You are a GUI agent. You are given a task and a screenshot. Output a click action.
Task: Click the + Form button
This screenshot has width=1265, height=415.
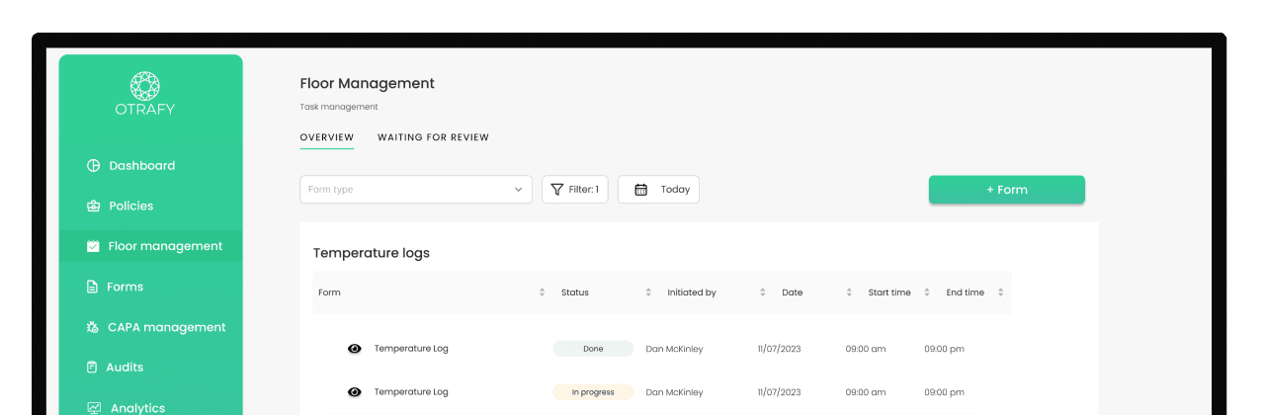point(1007,190)
